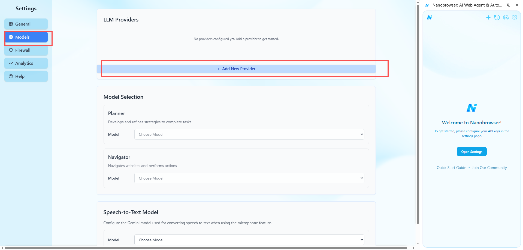
Task: Click Nanobrowser logo in panel header
Action: click(x=430, y=17)
